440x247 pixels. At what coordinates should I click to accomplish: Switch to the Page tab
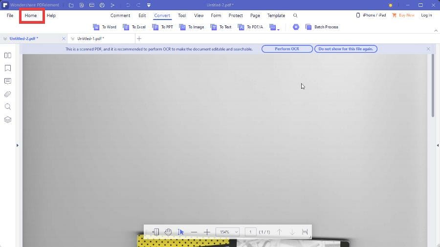pos(255,16)
